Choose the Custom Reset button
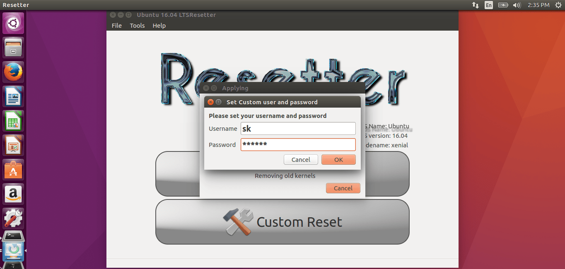Viewport: 565px width, 269px height. tap(282, 222)
